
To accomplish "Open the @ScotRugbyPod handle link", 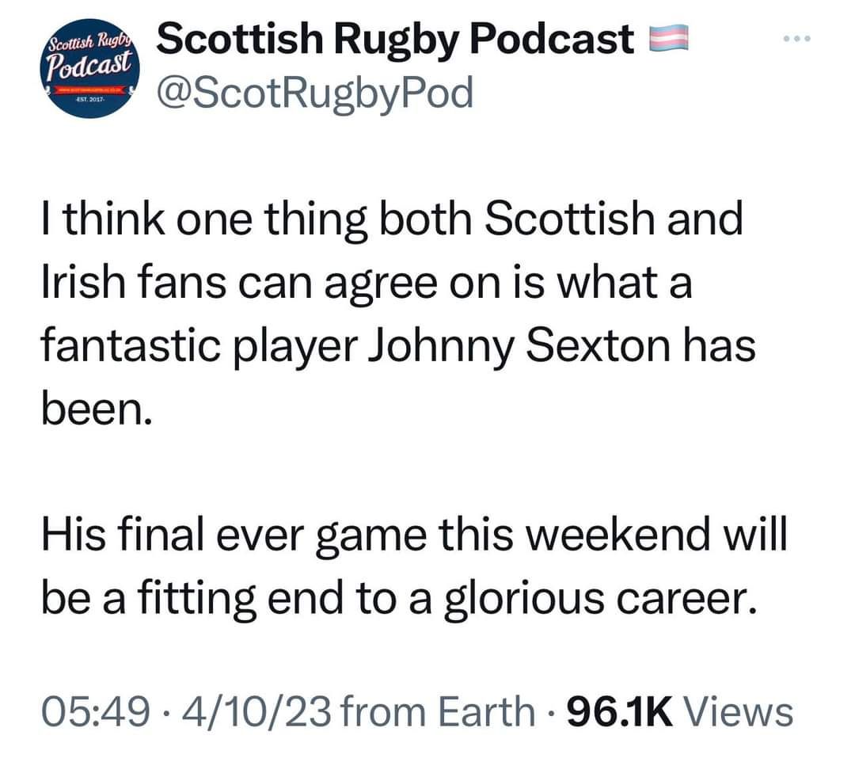I will point(315,93).
